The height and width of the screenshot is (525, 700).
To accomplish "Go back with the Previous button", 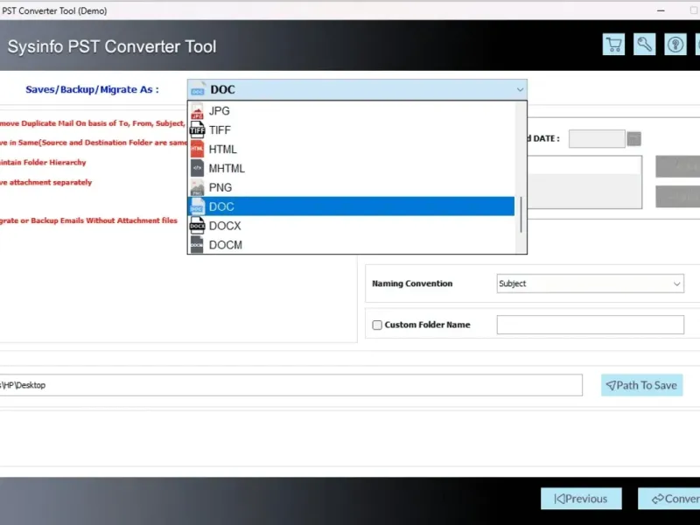I will [x=581, y=499].
